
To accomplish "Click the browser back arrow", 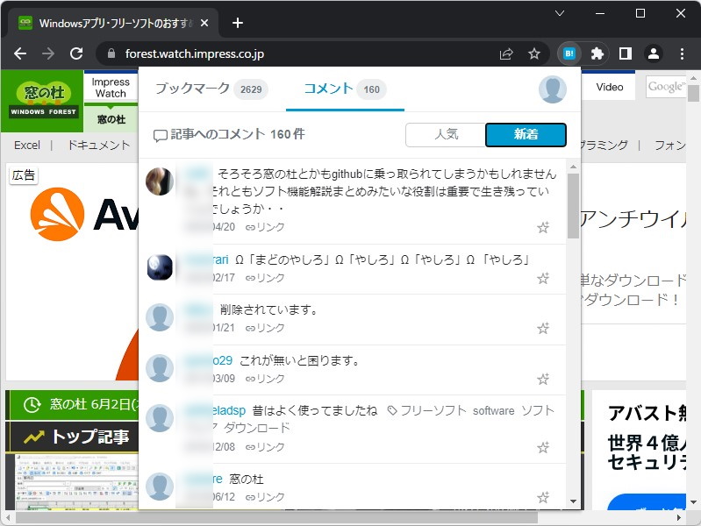I will [20, 53].
